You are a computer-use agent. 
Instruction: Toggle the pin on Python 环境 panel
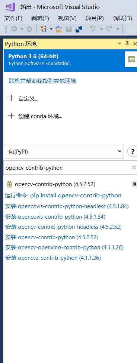(x=127, y=43)
